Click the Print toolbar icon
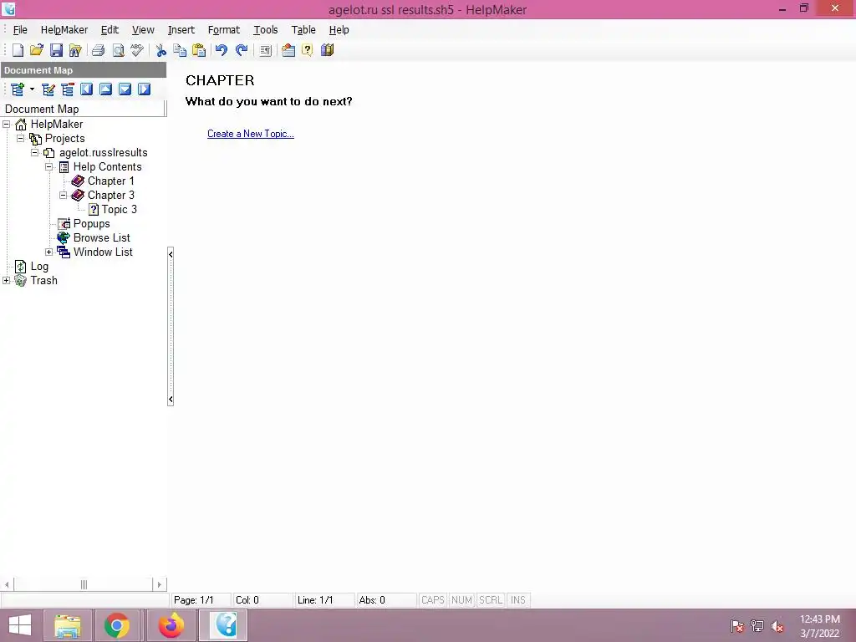Viewport: 856px width, 642px height. (99, 50)
